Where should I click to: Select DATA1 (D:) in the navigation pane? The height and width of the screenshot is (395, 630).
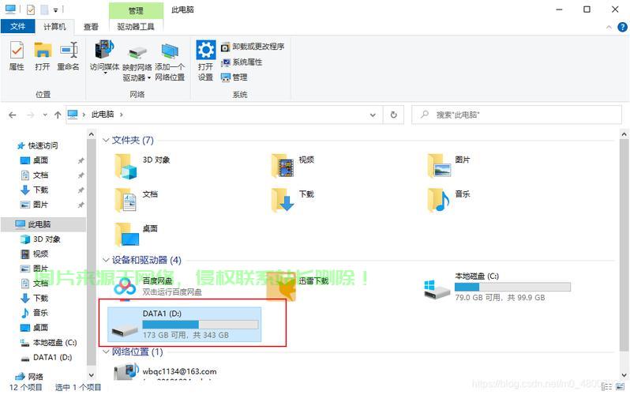[x=52, y=357]
